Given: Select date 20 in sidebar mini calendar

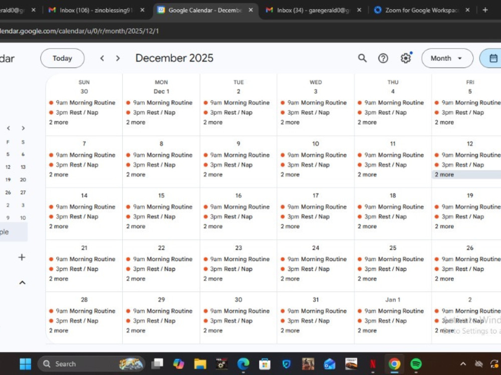Looking at the screenshot, I should pyautogui.click(x=23, y=179).
